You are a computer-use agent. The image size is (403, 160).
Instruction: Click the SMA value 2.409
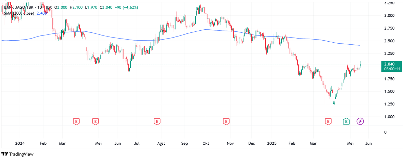coord(42,13)
